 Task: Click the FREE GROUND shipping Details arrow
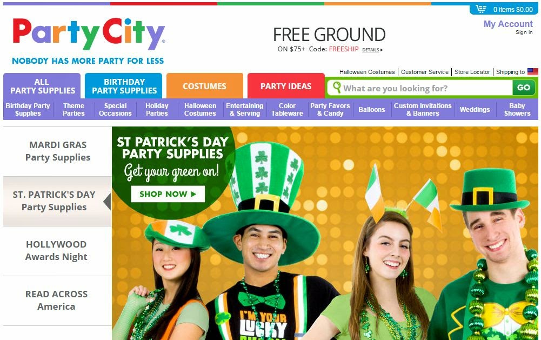(372, 50)
